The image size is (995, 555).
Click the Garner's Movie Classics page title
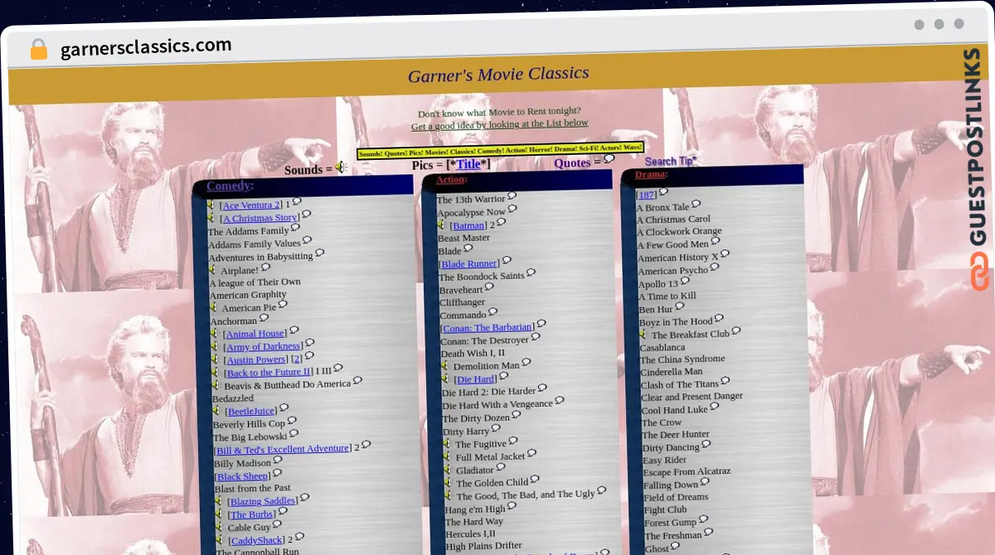click(498, 74)
